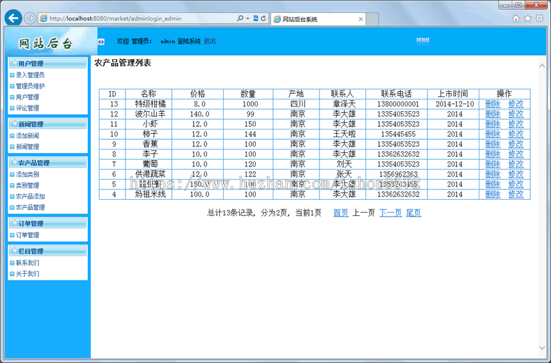This screenshot has width=551, height=363.
Task: Edit the 妈祖米线 product row
Action: pos(516,195)
